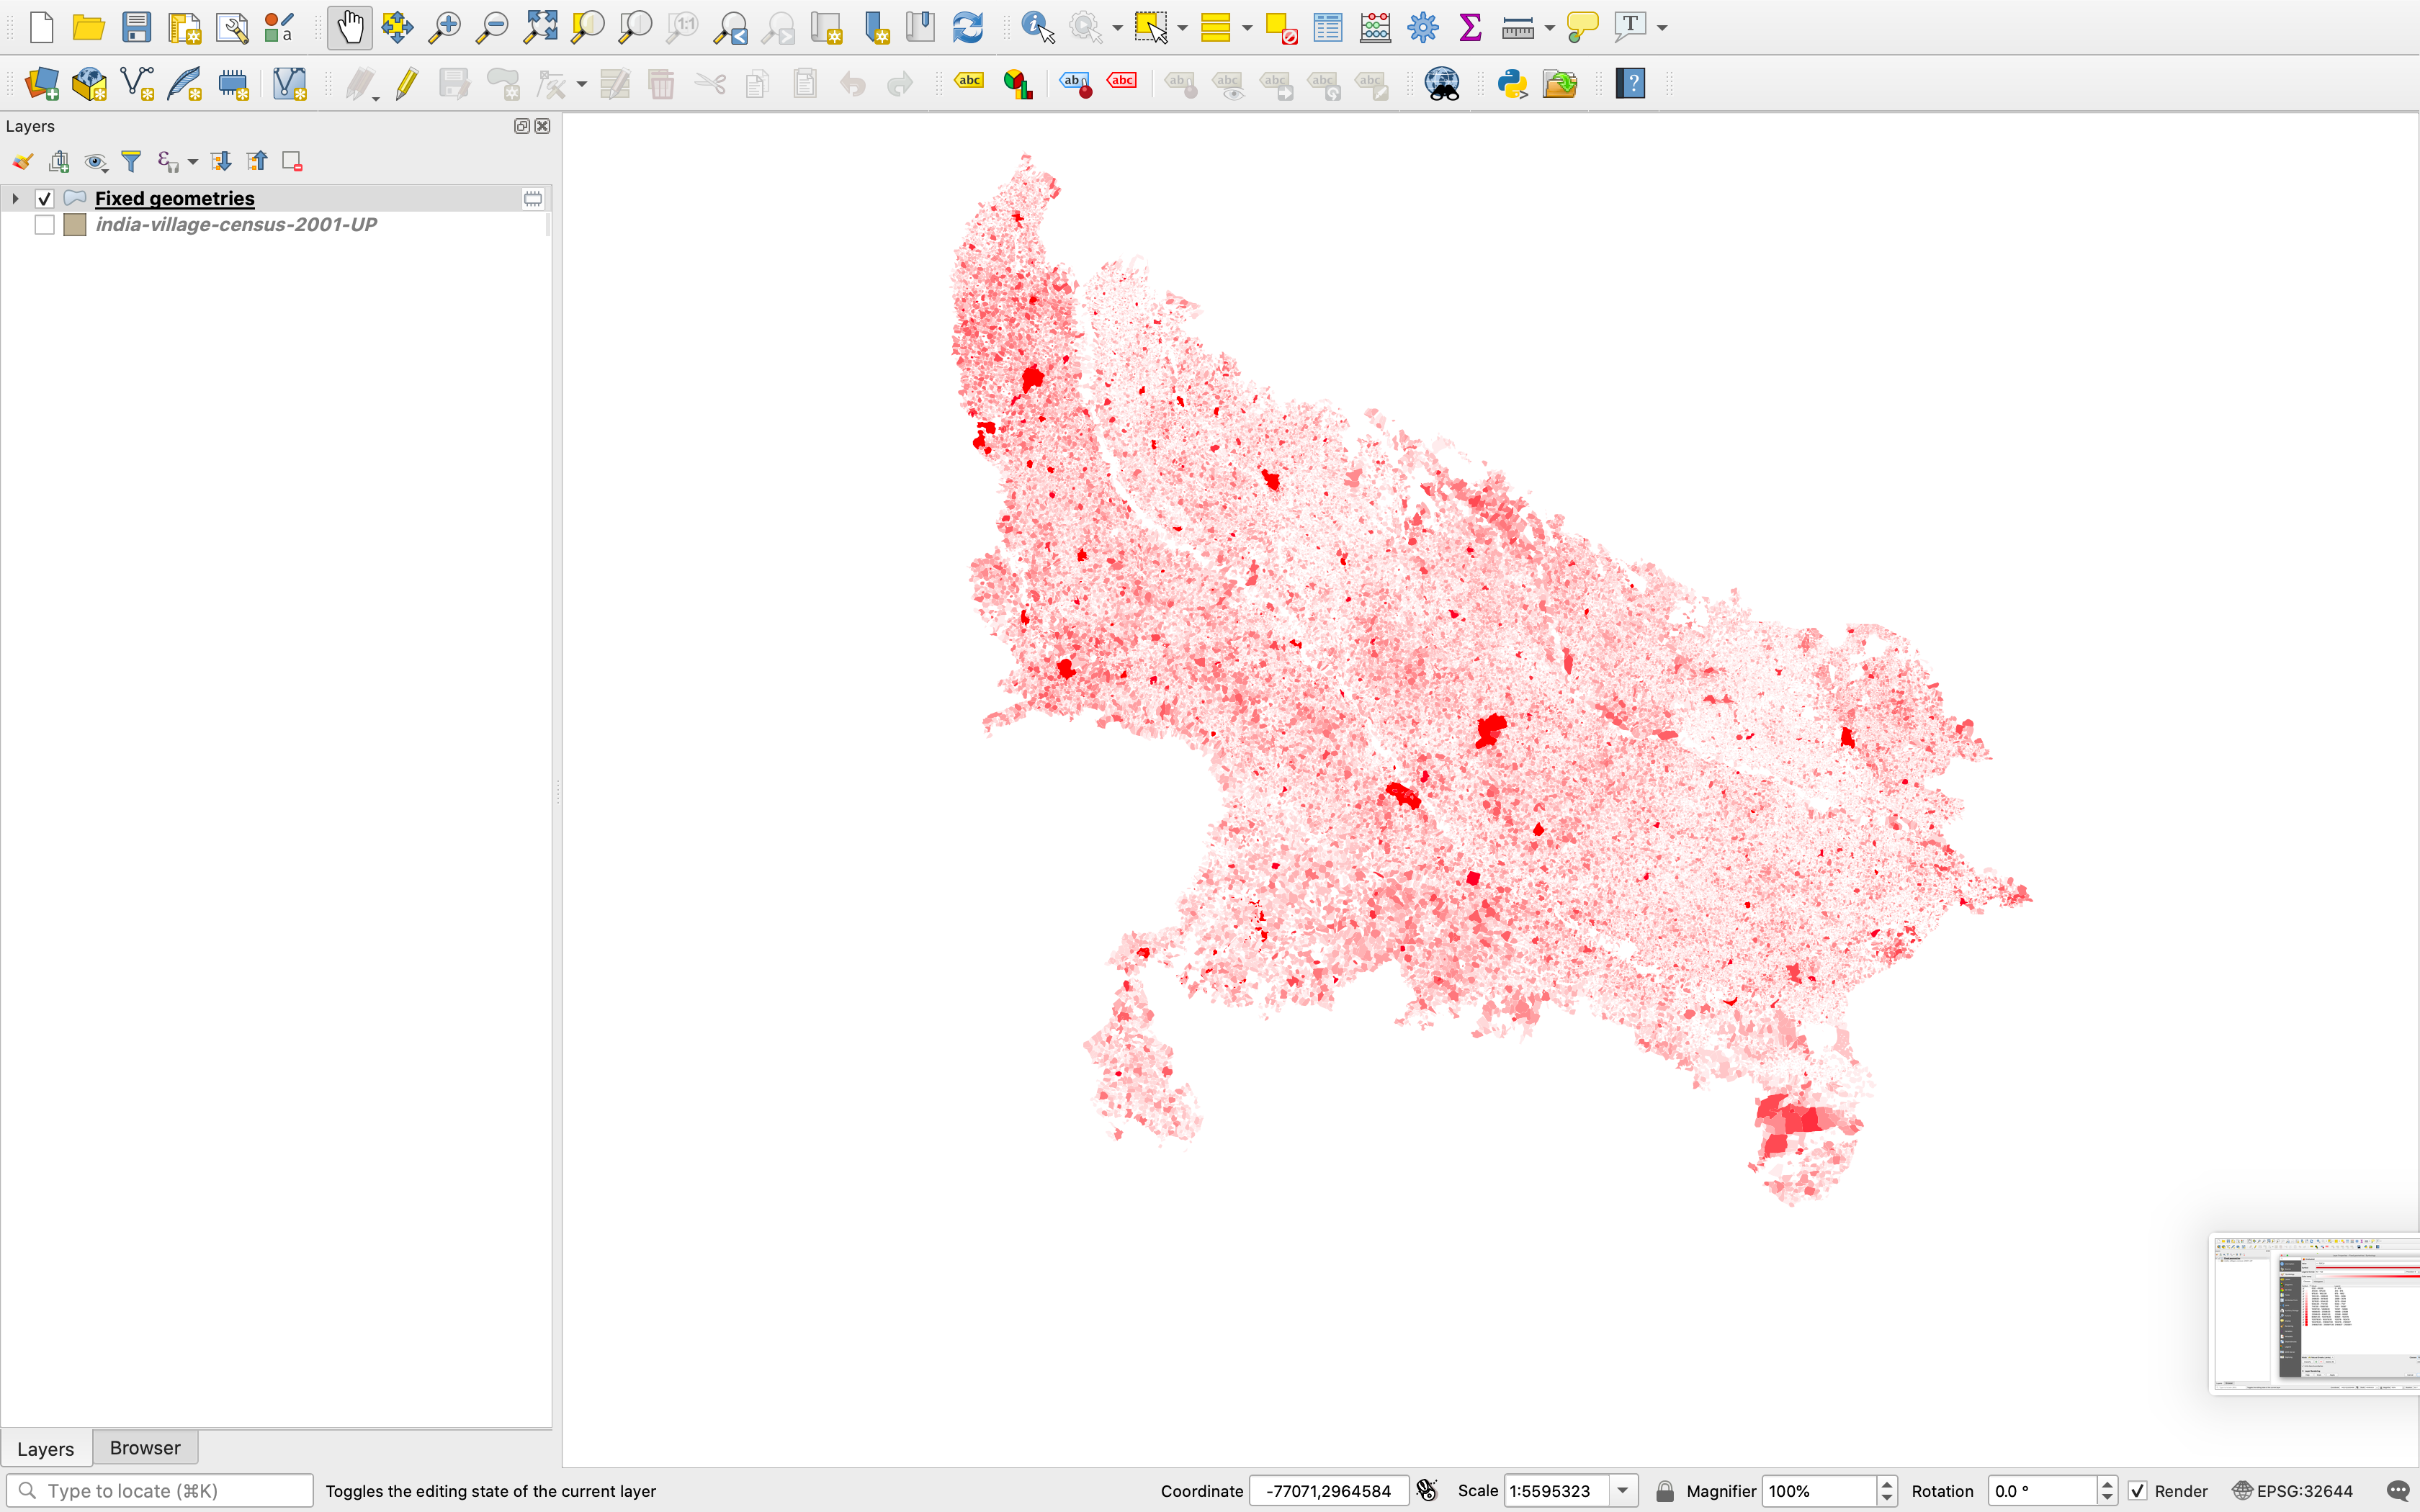
Task: Open the Processing Toolbox gear icon
Action: point(1422,27)
